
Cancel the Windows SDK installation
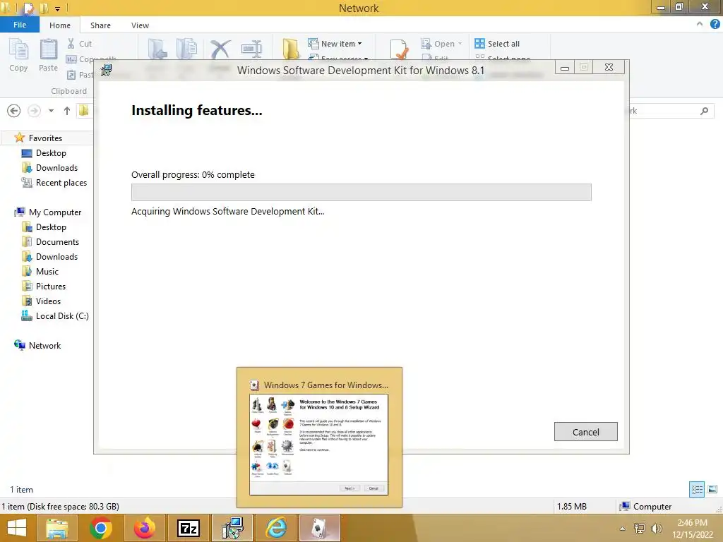coord(585,432)
